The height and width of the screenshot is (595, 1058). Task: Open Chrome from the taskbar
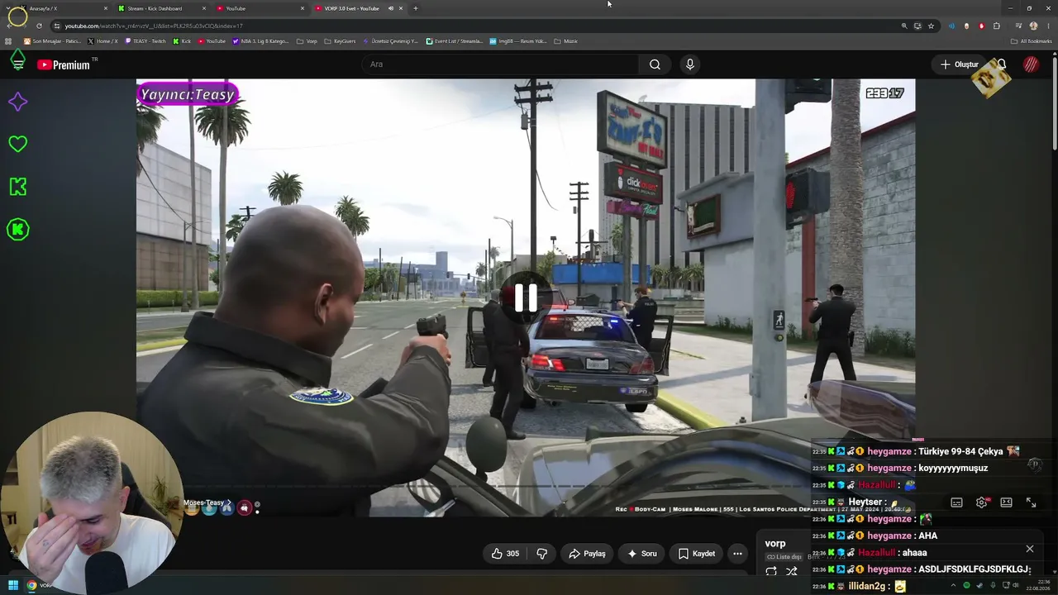point(31,586)
